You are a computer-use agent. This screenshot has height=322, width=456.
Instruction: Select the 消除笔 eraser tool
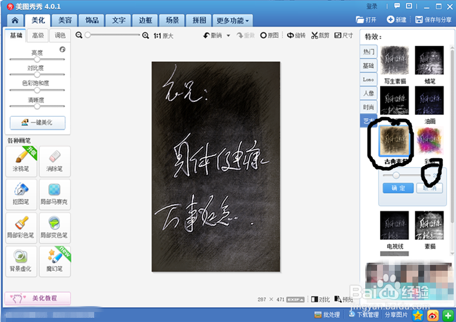click(x=55, y=161)
